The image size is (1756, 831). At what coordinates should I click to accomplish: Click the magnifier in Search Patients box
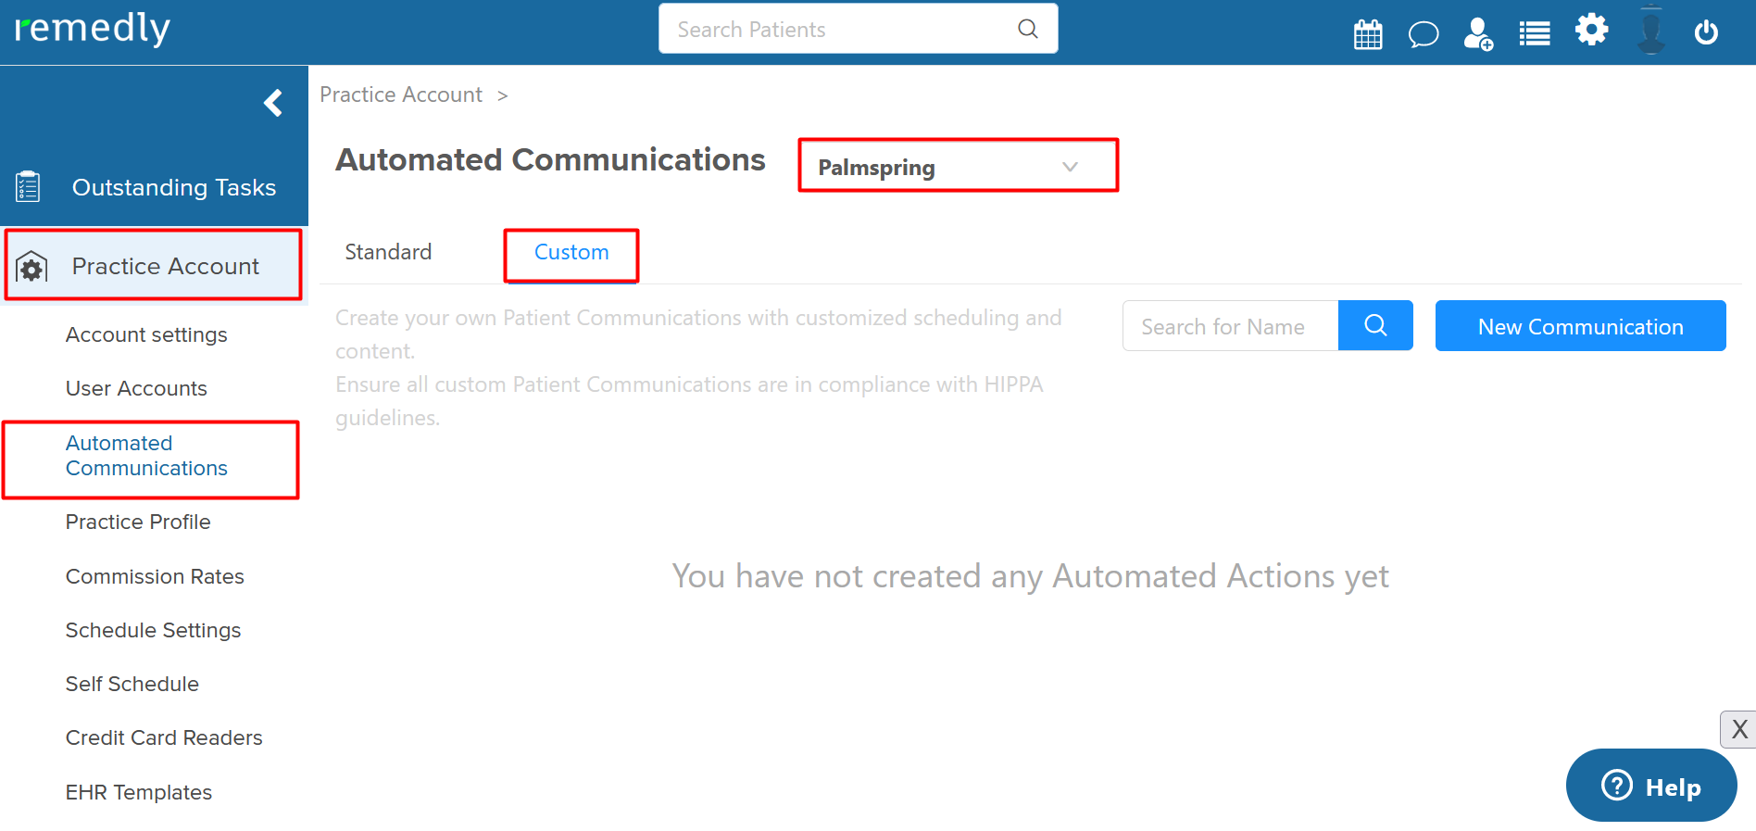[x=1028, y=29]
